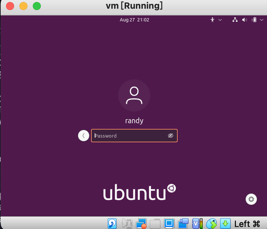Expand the system menu arrow at top right

tap(262, 20)
